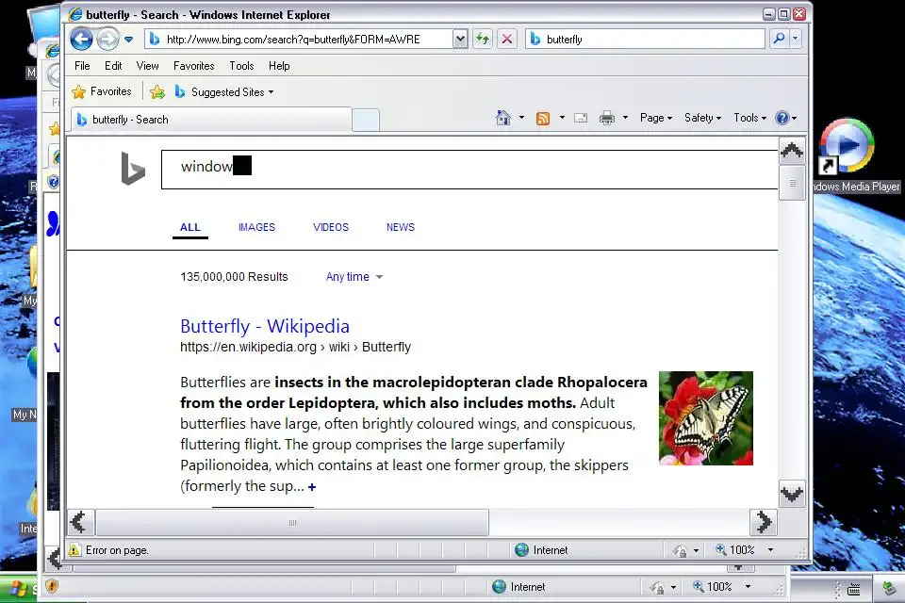905x603 pixels.
Task: Click the green tray icon on taskbar
Action: 889,589
